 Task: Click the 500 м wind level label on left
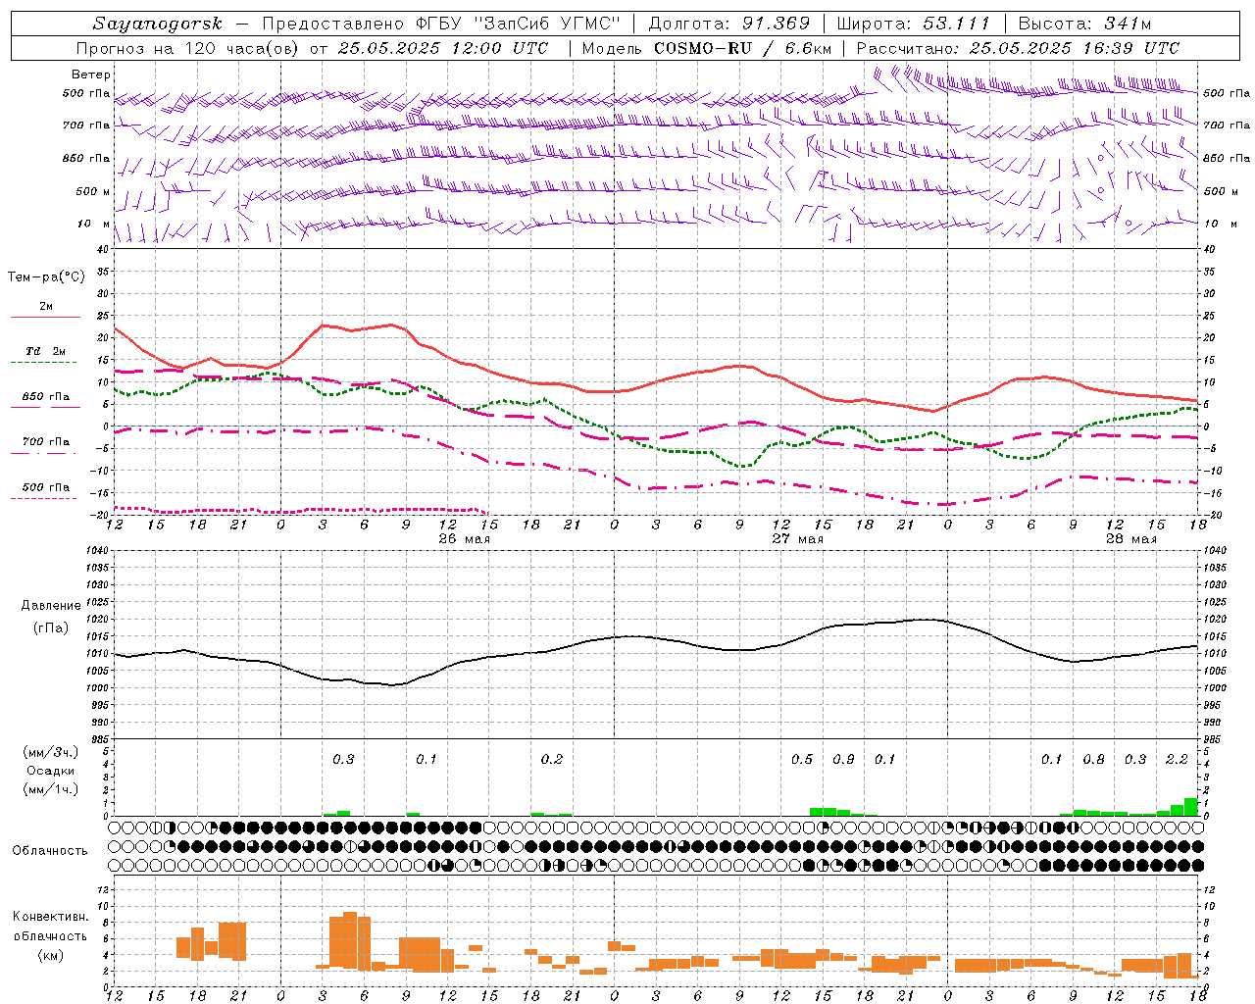click(x=93, y=191)
